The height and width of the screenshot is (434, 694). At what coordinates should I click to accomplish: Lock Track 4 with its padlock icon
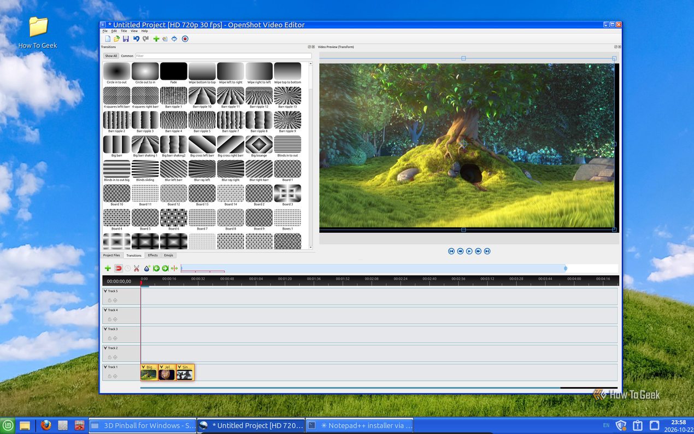click(109, 319)
